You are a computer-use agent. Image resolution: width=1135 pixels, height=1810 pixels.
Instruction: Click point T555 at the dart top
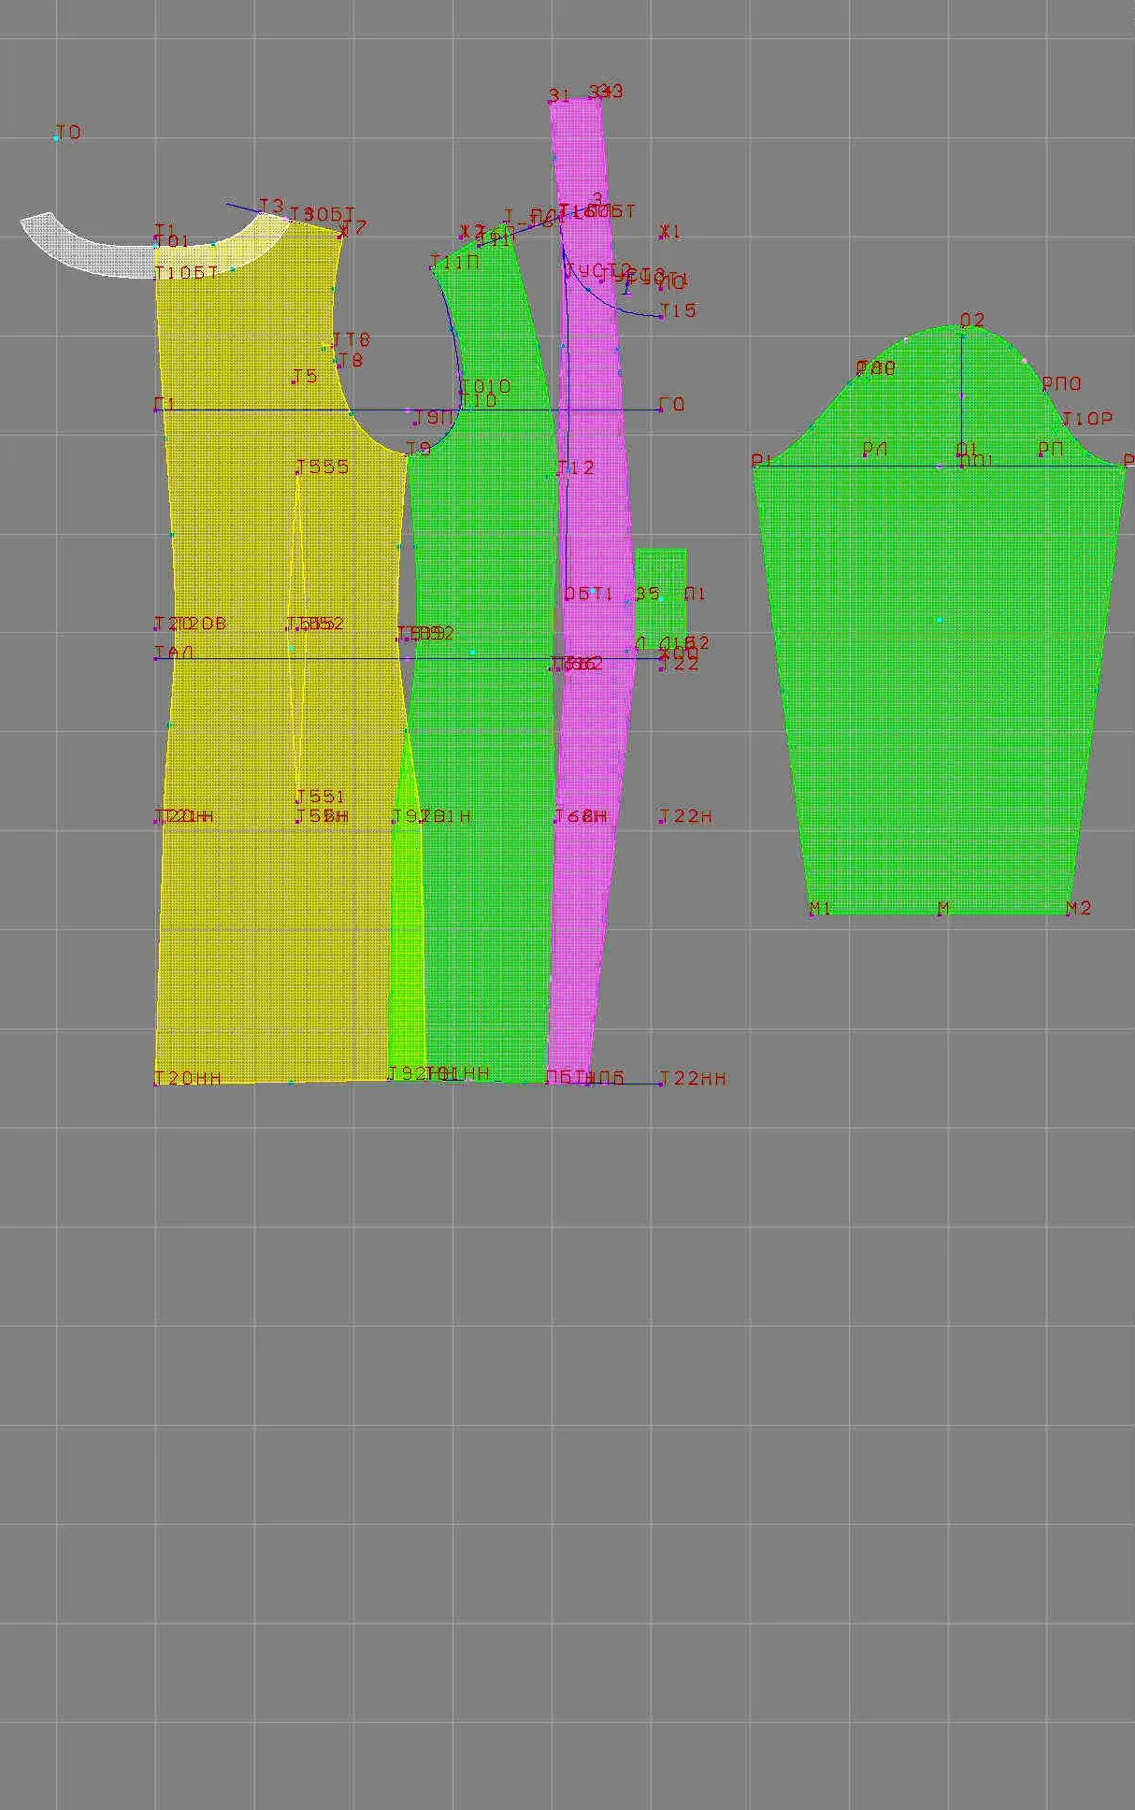298,473
